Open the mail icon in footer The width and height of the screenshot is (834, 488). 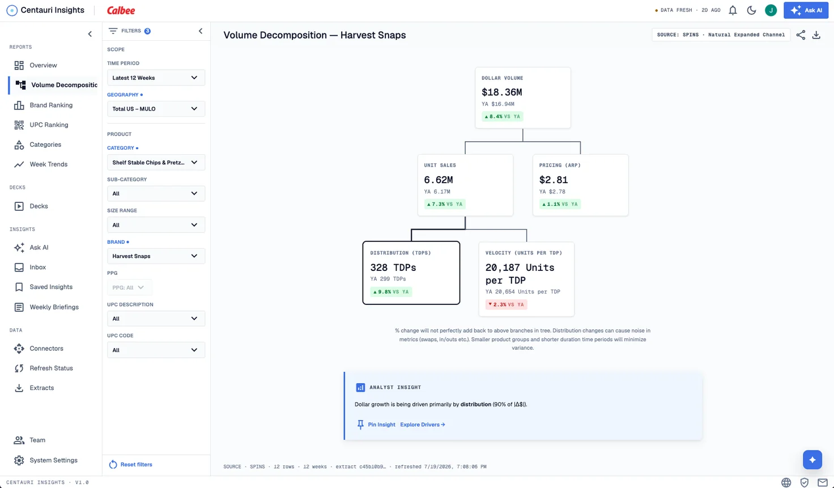coord(823,483)
